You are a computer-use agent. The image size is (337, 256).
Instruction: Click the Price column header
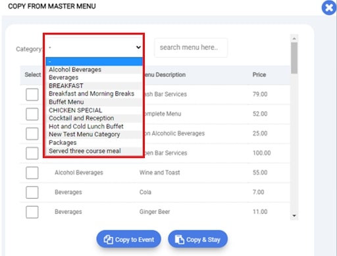[x=259, y=75]
